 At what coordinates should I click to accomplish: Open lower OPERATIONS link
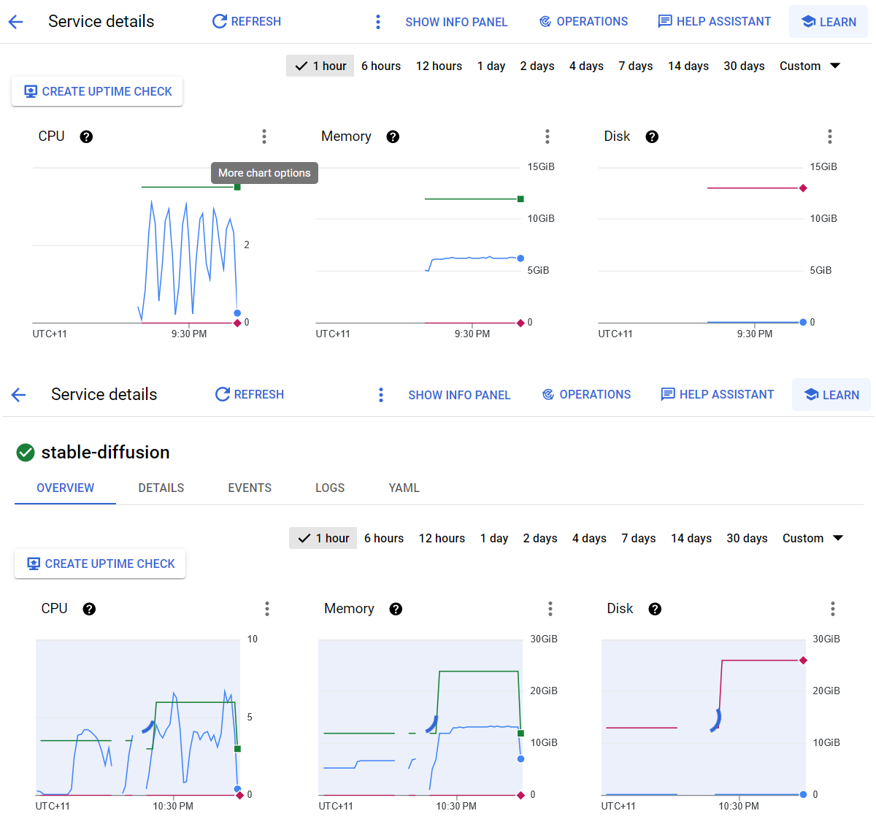click(586, 395)
